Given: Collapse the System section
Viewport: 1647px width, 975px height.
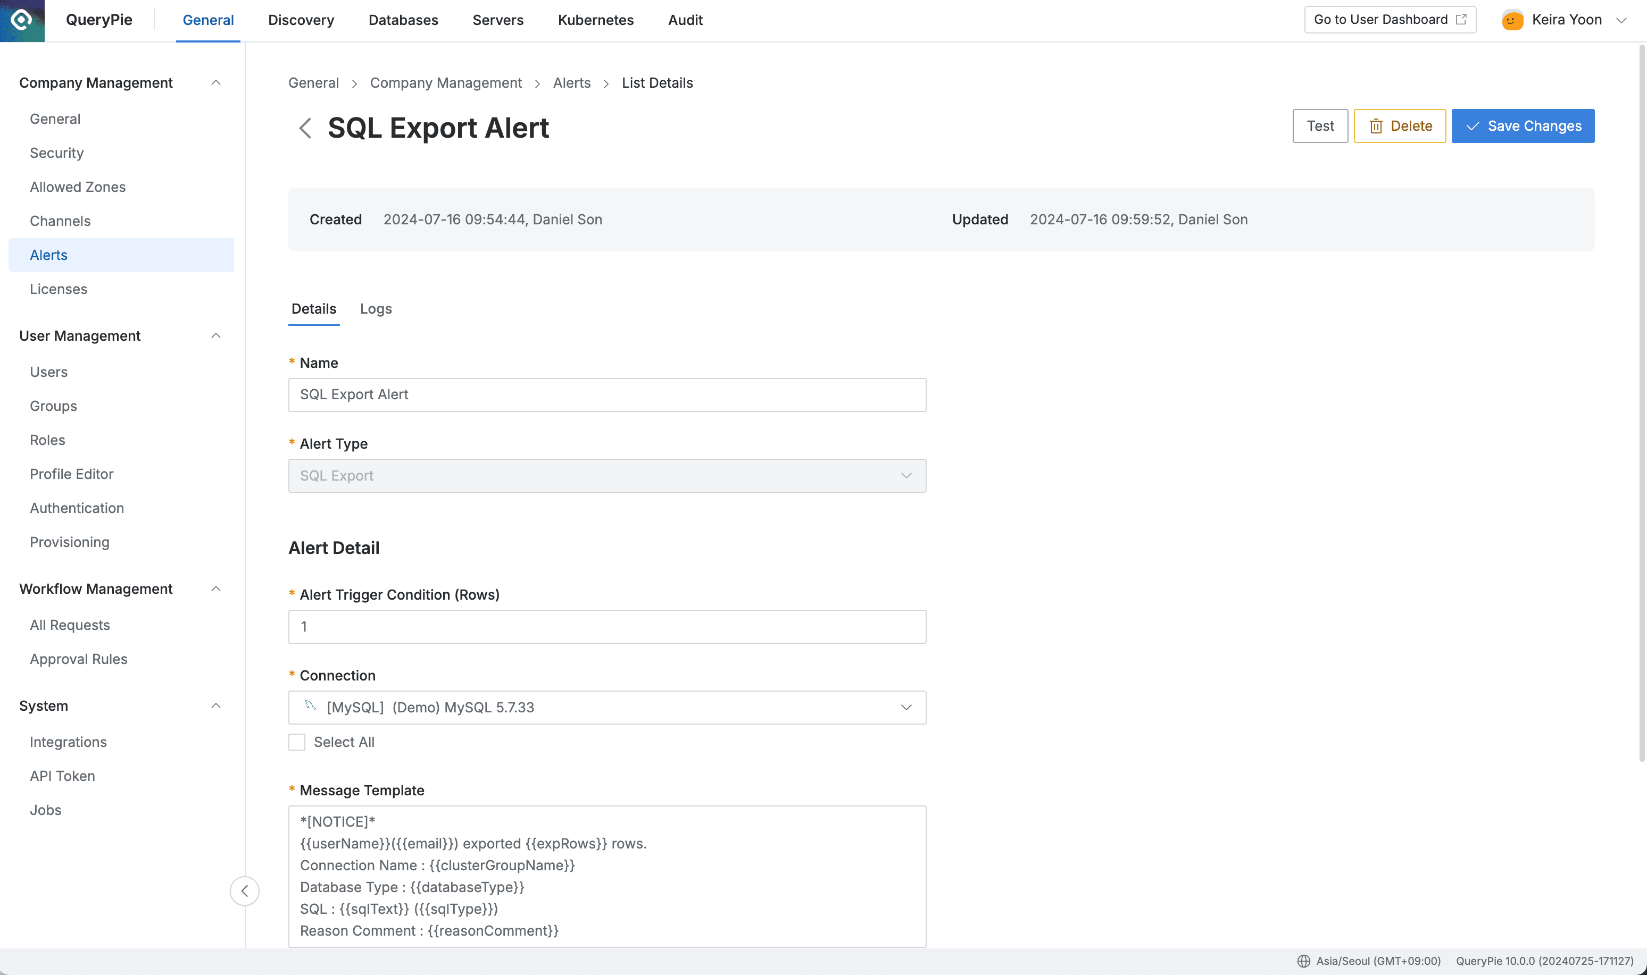Looking at the screenshot, I should [216, 705].
